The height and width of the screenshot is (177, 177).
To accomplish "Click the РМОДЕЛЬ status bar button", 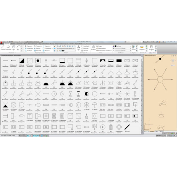I will point(159,135).
